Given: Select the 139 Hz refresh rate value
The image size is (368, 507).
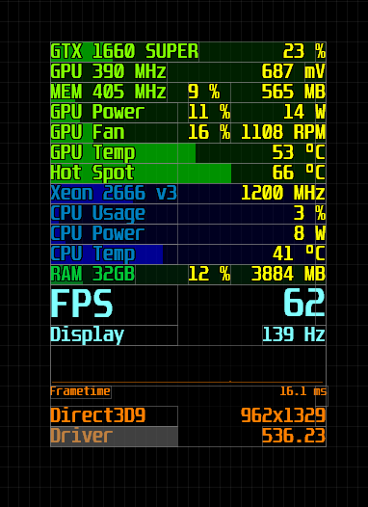Looking at the screenshot, I should (x=294, y=334).
